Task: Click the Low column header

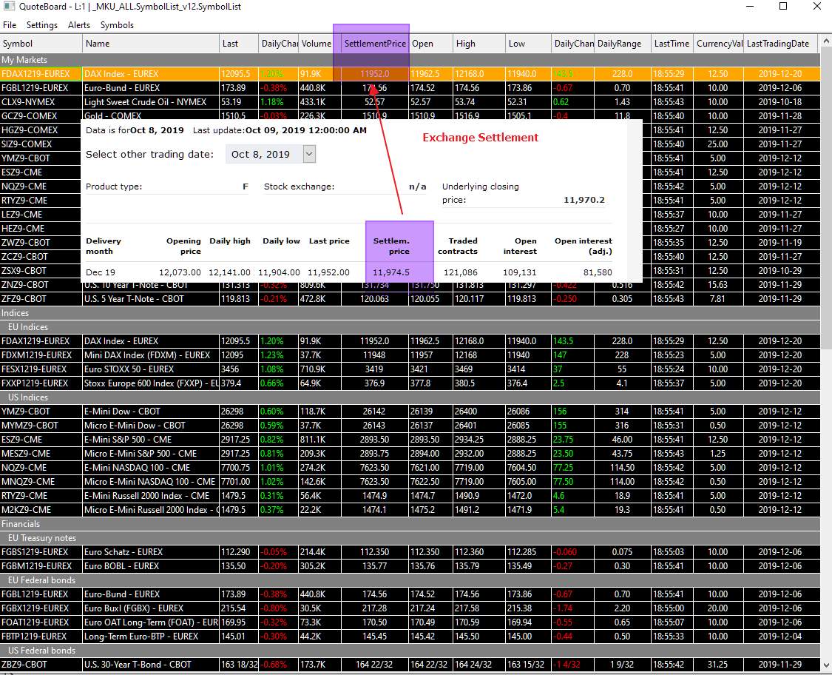Action: [528, 44]
